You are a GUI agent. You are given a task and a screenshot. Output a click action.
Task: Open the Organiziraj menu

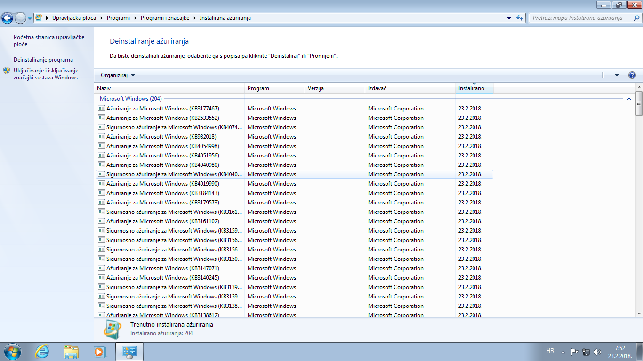118,75
